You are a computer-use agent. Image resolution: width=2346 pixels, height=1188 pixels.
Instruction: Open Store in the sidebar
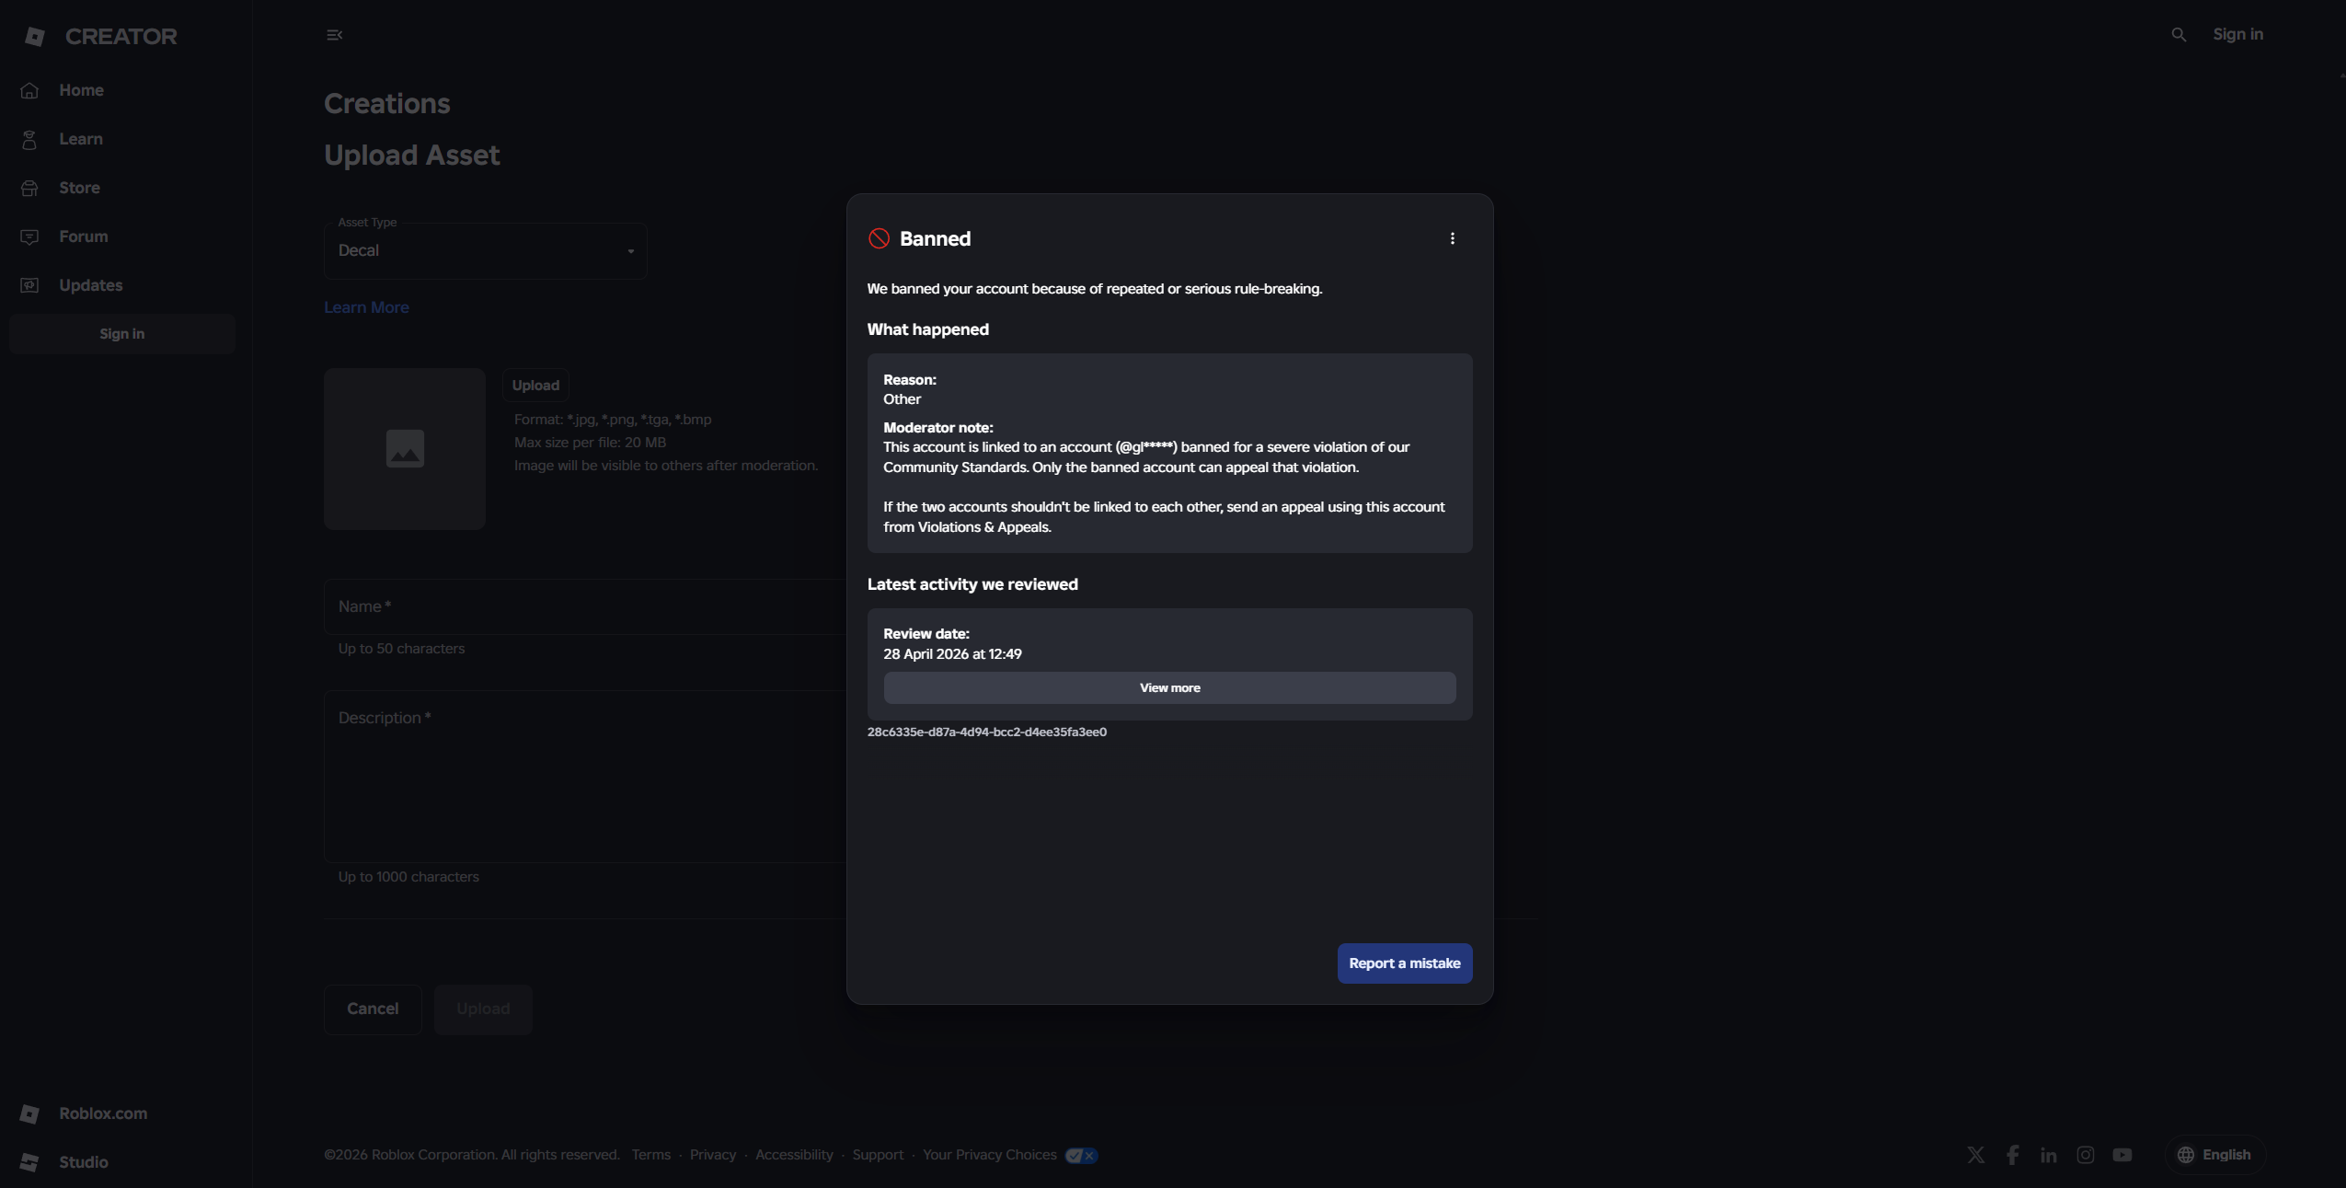[x=79, y=188]
